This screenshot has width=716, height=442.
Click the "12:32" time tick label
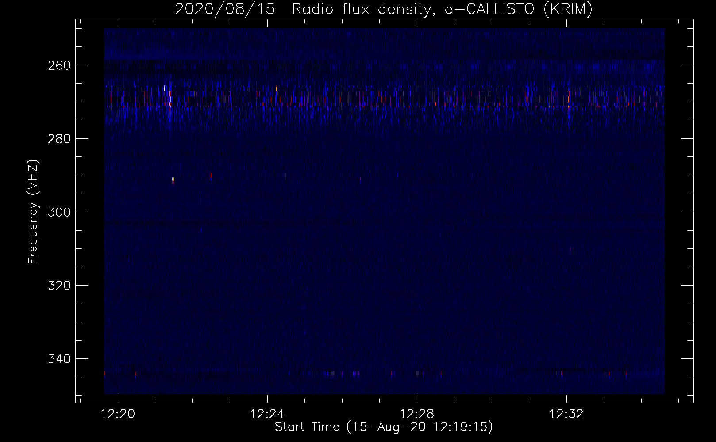566,414
